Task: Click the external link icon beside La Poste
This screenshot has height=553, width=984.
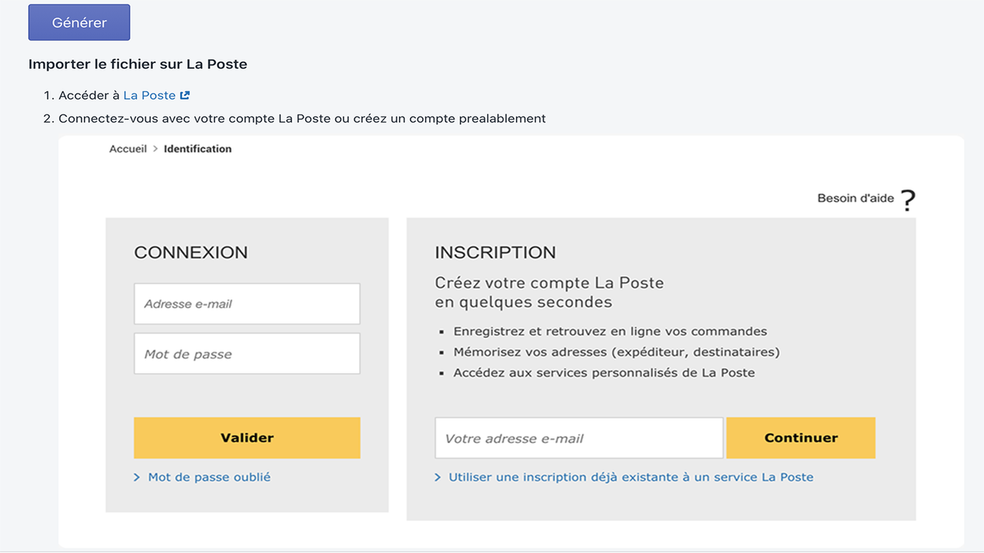Action: (x=183, y=94)
